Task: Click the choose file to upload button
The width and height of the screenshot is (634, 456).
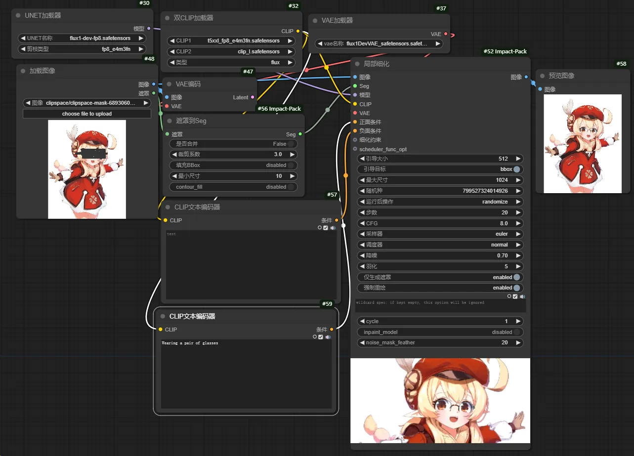Action: [87, 114]
